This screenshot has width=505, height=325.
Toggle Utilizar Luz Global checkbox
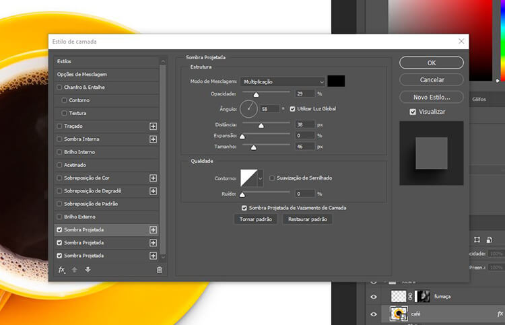(292, 109)
